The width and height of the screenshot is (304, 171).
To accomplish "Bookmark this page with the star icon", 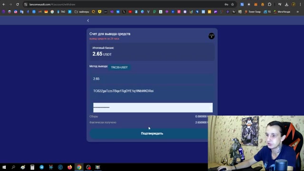I will coord(232,4).
